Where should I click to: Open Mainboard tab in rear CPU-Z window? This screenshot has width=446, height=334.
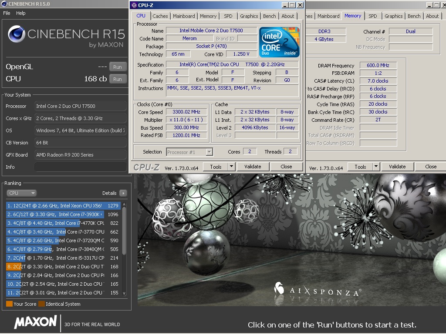pyautogui.click(x=328, y=16)
